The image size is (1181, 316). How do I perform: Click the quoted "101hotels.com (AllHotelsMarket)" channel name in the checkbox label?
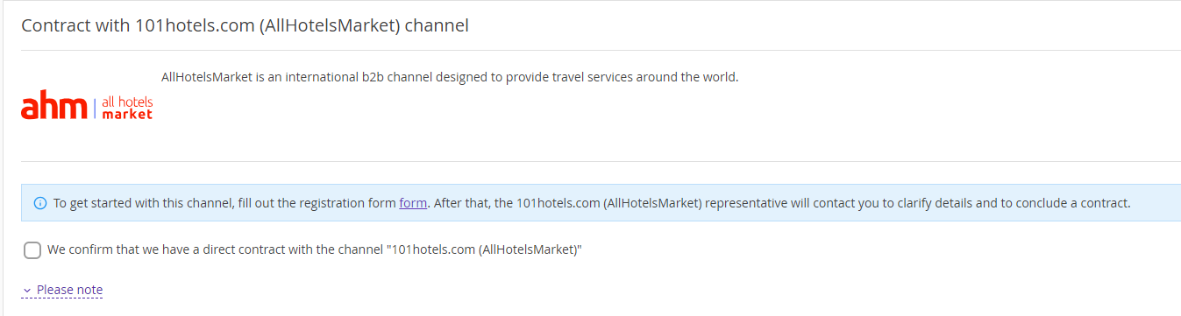(484, 249)
